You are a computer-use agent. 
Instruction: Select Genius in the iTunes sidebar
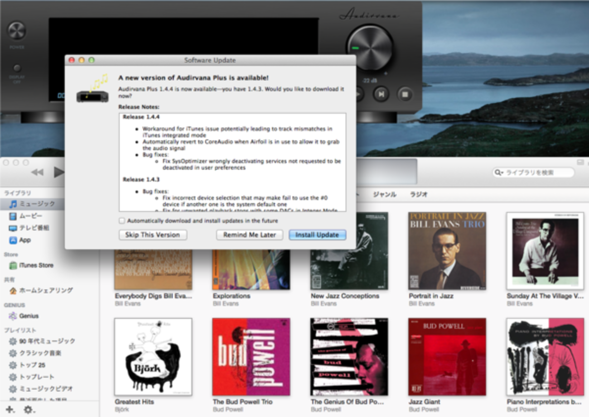point(24,316)
